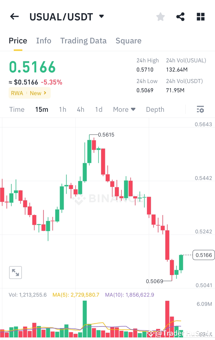The height and width of the screenshot is (340, 215).
Task: Open the Depth view
Action: point(155,109)
